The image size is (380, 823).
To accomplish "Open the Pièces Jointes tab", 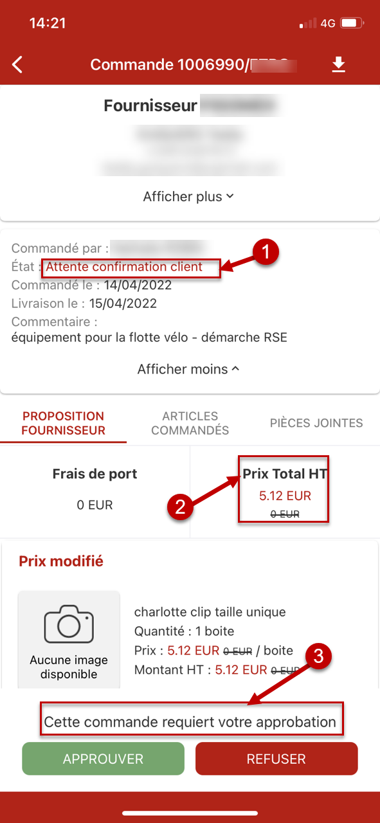I will point(316,423).
